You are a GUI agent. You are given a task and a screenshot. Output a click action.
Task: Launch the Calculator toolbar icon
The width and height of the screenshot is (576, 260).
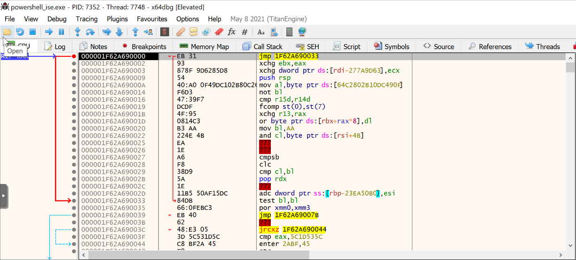coord(290,32)
